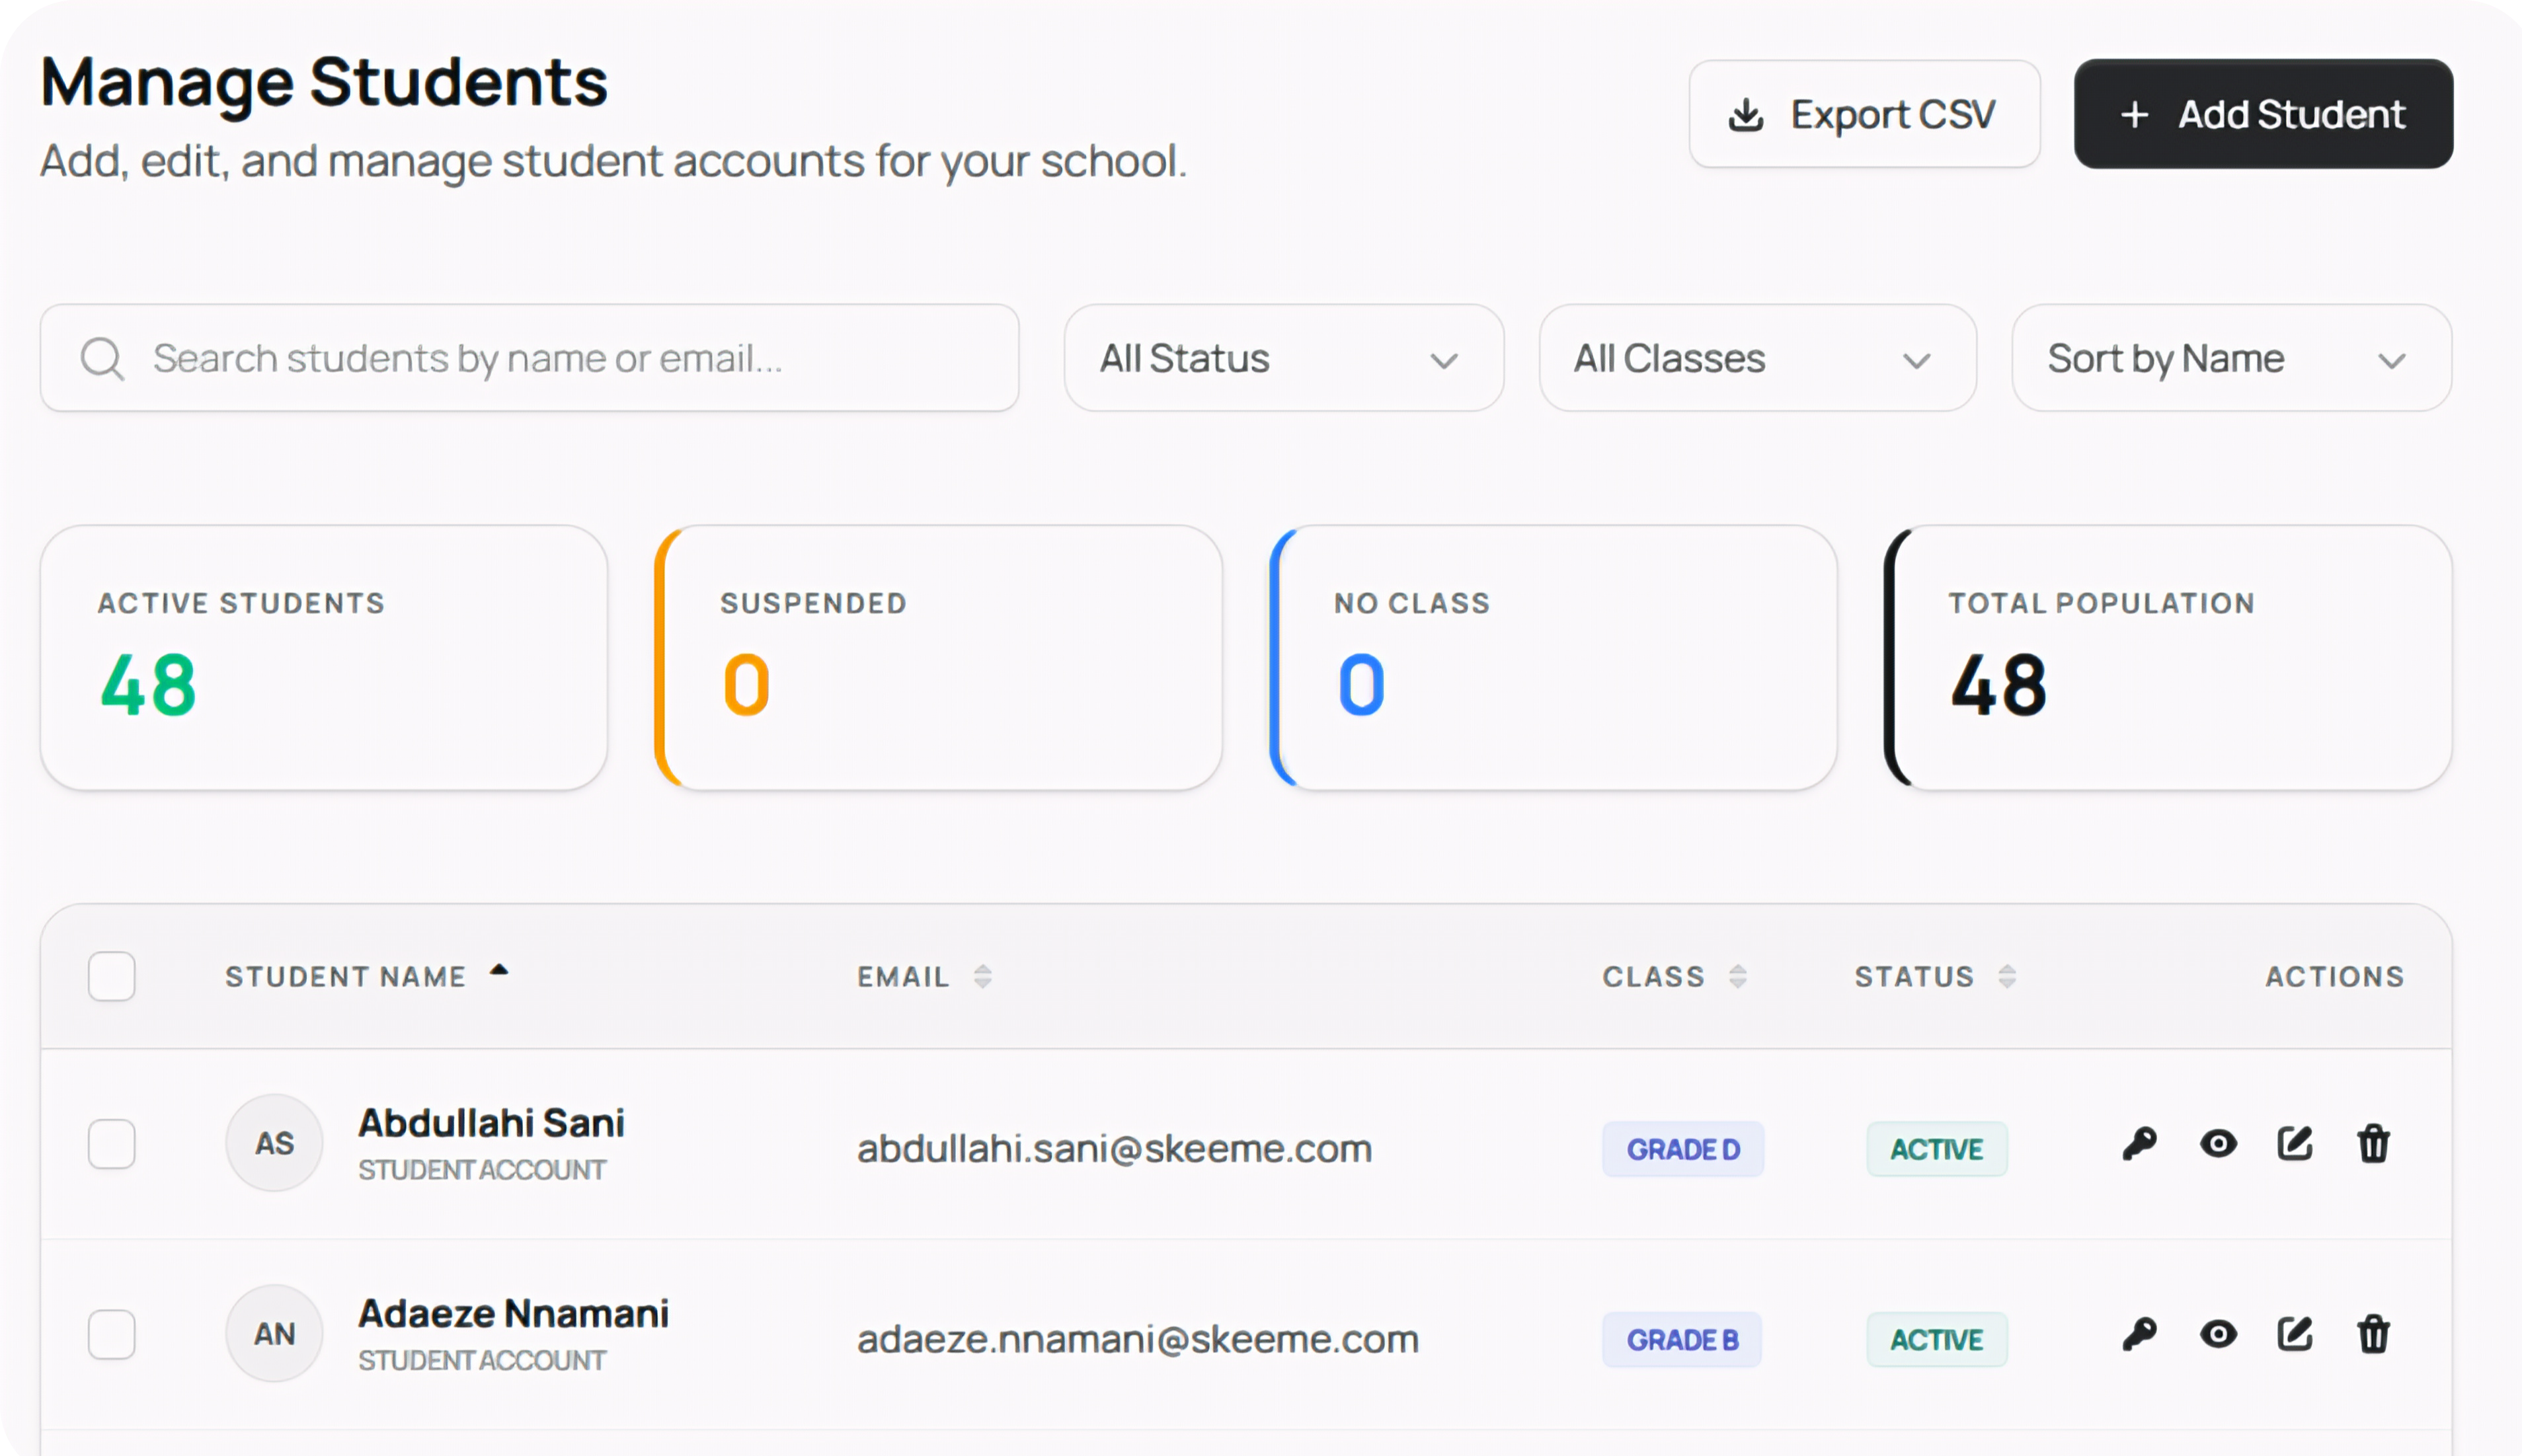Click the Export CSV button
Screen dimensions: 2522x1456
pyautogui.click(x=1864, y=114)
